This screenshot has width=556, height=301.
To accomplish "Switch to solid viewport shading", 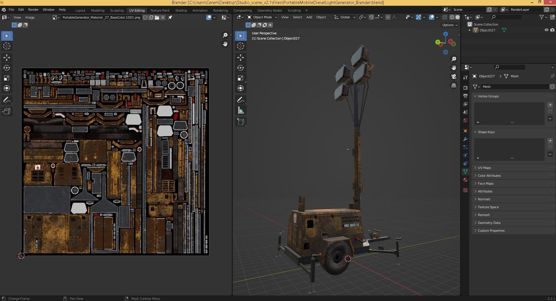I will (x=458, y=17).
